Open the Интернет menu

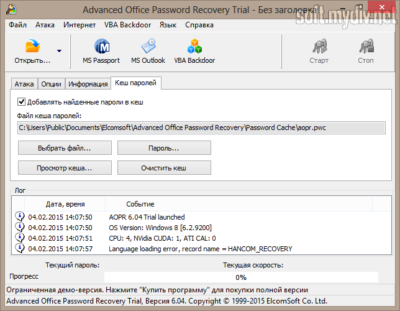point(80,25)
